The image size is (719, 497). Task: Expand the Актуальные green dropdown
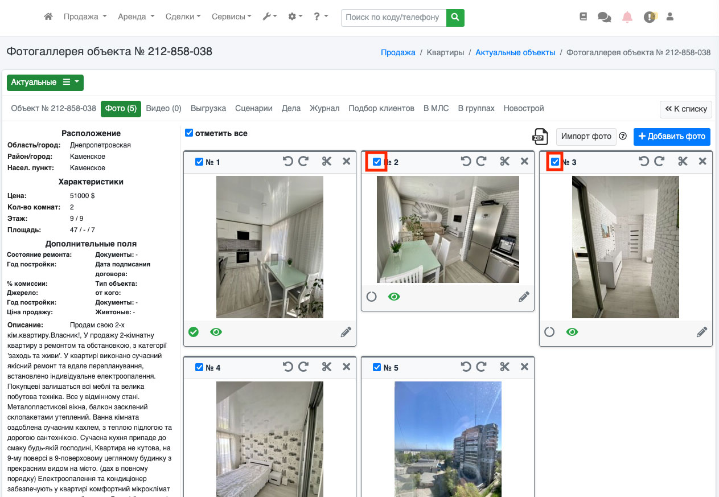point(45,83)
